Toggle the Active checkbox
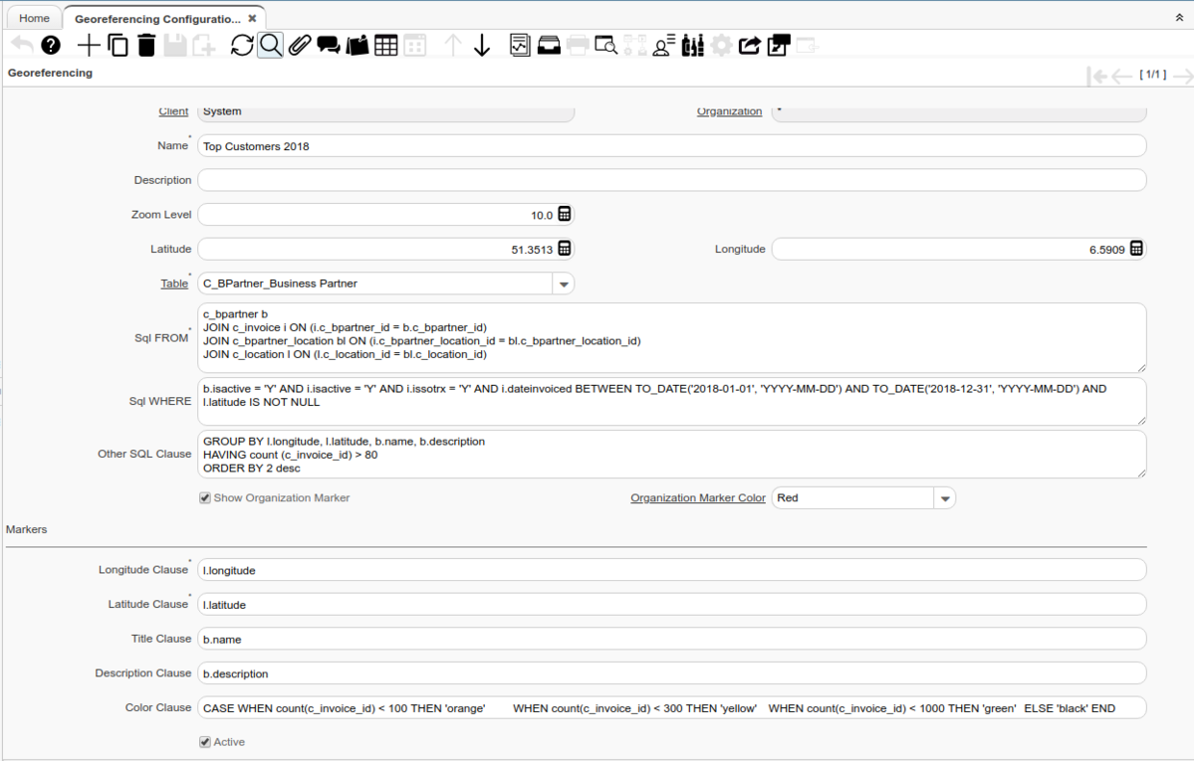 pos(205,742)
